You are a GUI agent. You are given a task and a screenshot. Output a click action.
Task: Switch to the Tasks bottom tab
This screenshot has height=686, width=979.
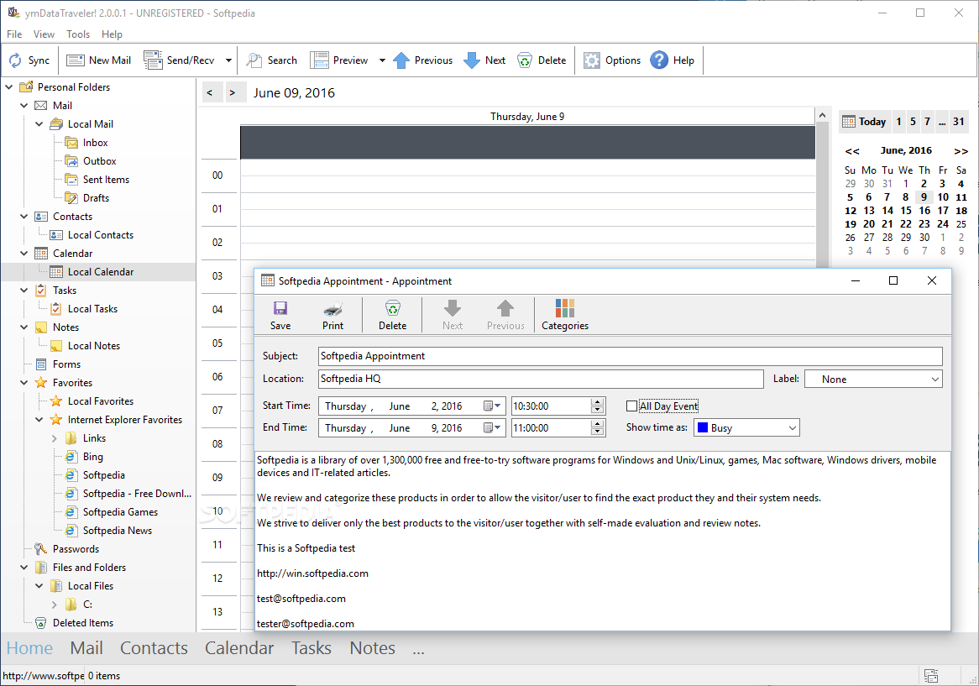pos(311,648)
